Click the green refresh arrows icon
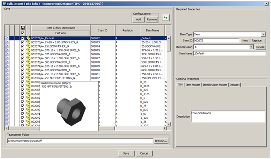This screenshot has height=159, width=271. click(x=165, y=18)
